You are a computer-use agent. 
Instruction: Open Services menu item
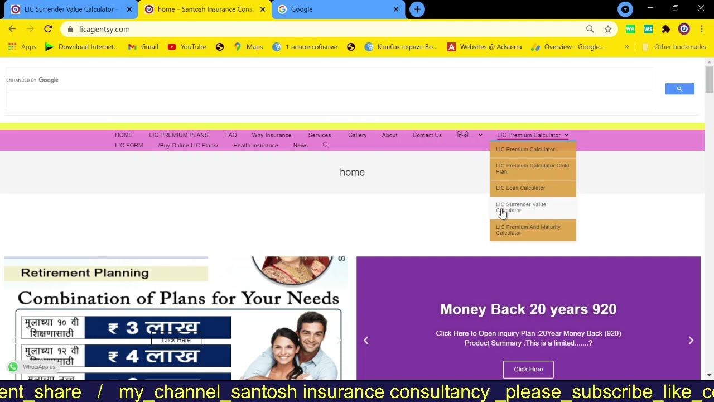coord(320,135)
